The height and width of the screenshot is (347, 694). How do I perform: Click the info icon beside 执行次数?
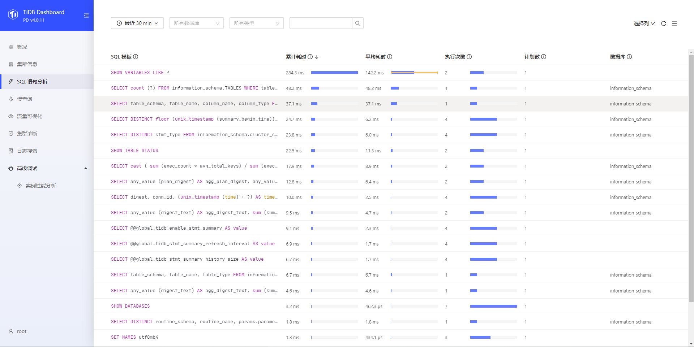[x=469, y=57]
